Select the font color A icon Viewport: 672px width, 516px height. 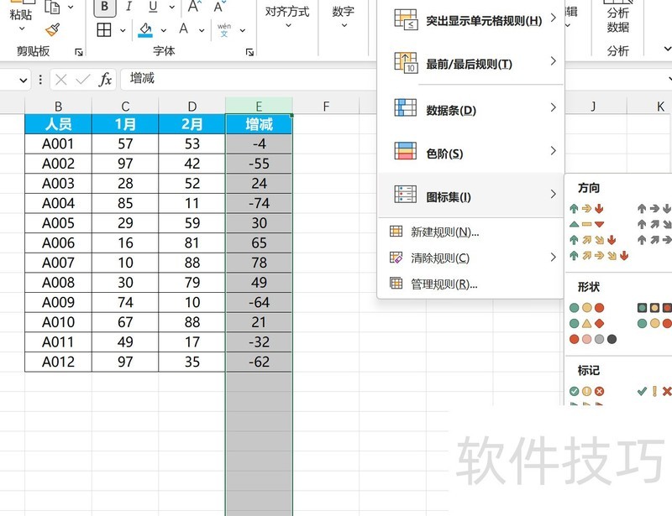coord(183,29)
